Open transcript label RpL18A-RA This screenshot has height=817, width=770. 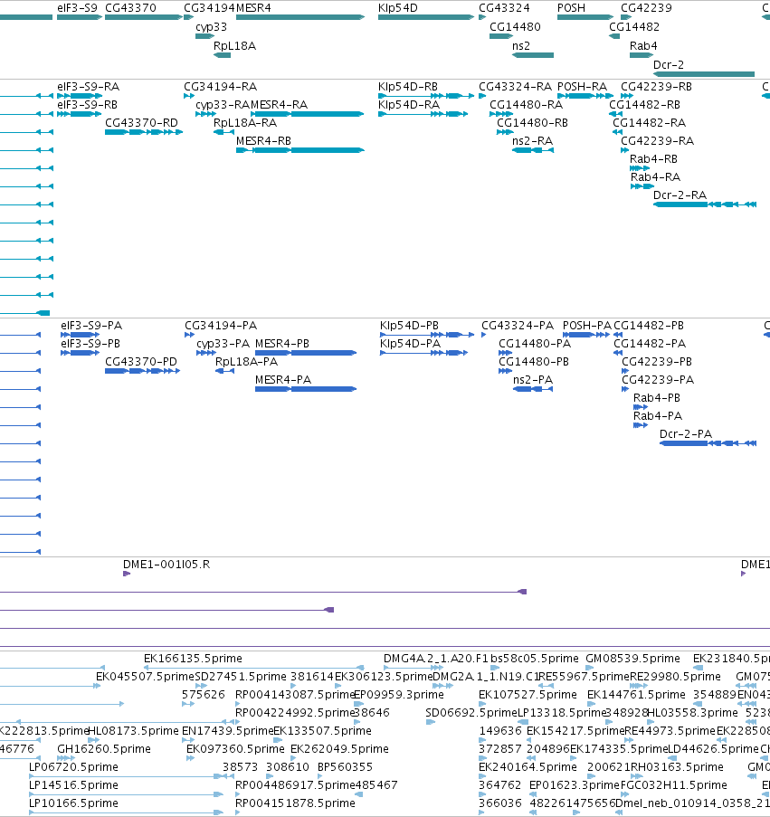point(245,123)
